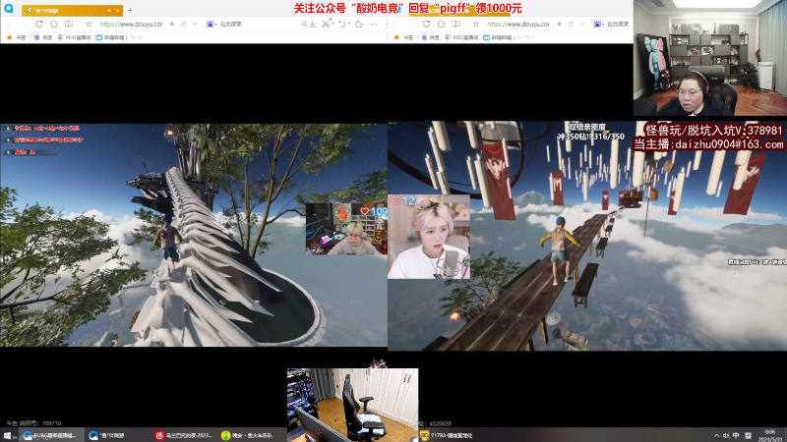
Task: Reload page in left browser window
Action: [x=38, y=24]
